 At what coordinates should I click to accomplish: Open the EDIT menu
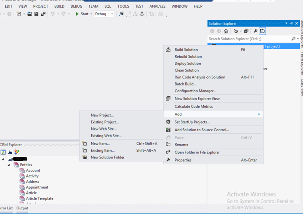[x=9, y=6]
